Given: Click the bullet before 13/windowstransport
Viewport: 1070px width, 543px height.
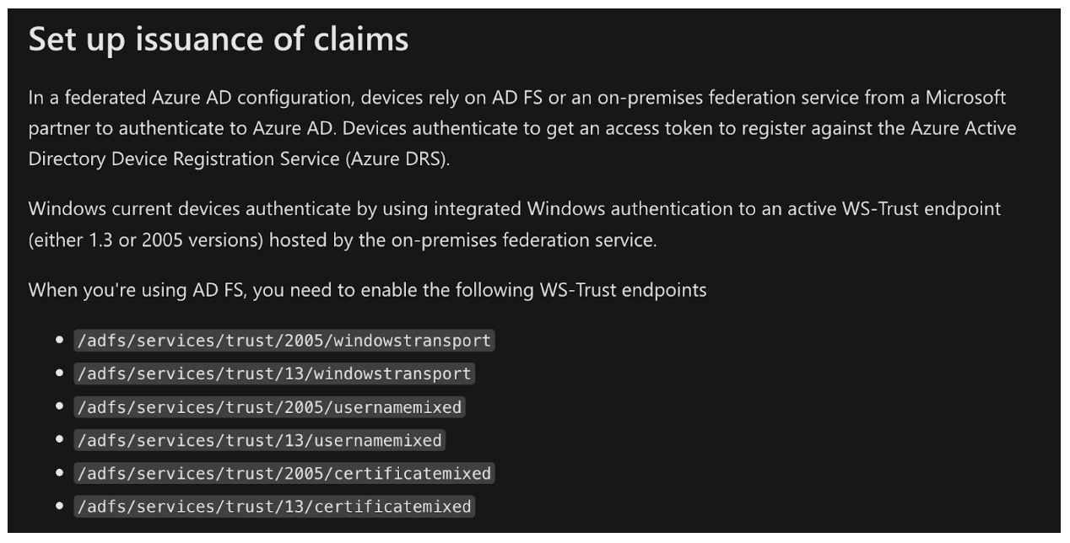Looking at the screenshot, I should (x=59, y=374).
